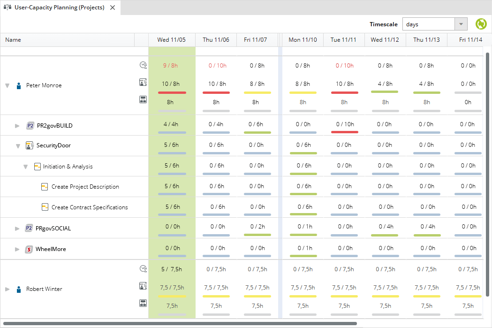Viewport: 492px width, 328px height.
Task: Close the User-Capacity Planning tab
Action: click(x=113, y=8)
